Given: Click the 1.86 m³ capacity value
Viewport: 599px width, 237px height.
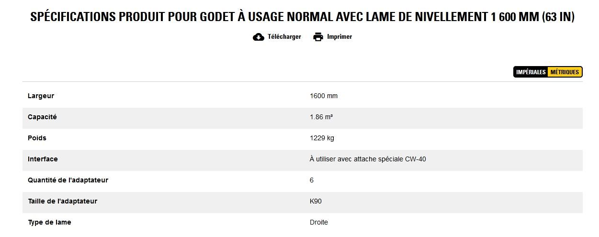Looking at the screenshot, I should [x=321, y=117].
